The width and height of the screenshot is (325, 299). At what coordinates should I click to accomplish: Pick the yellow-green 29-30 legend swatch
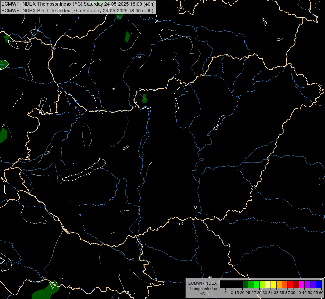pos(262,284)
